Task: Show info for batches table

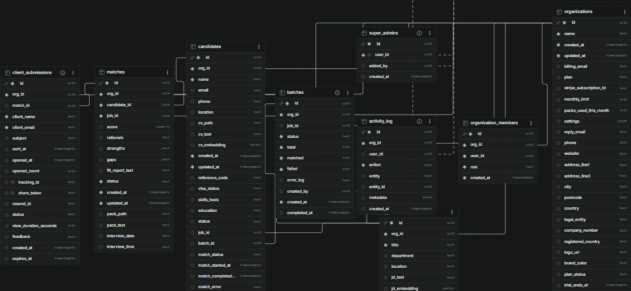Action: pyautogui.click(x=337, y=93)
